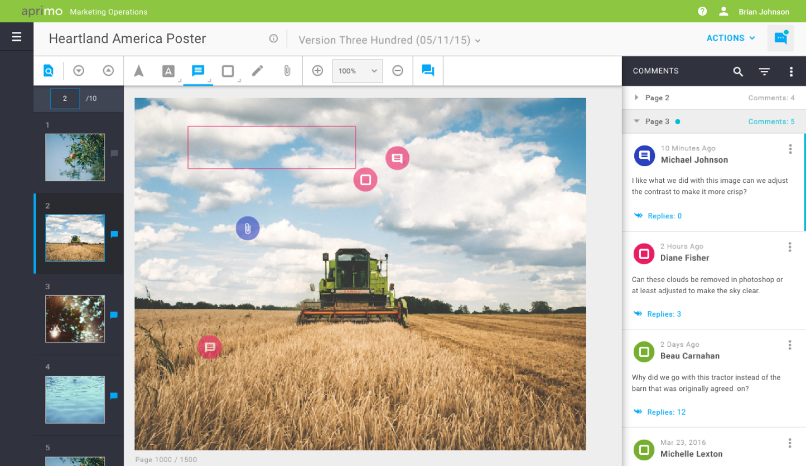Click the pink comment marker in sky
The height and width of the screenshot is (466, 806).
coord(397,158)
